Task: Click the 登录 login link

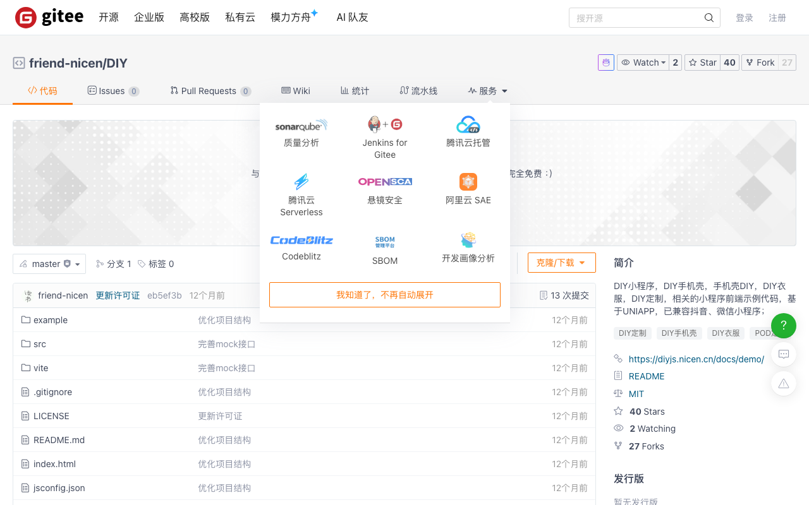Action: click(745, 18)
